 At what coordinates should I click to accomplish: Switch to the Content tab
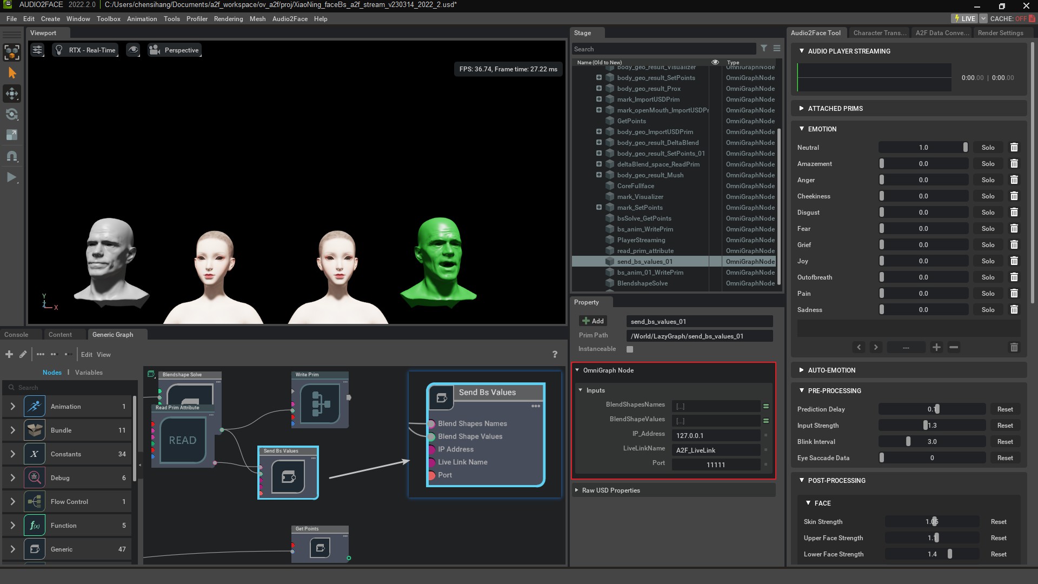pyautogui.click(x=60, y=335)
